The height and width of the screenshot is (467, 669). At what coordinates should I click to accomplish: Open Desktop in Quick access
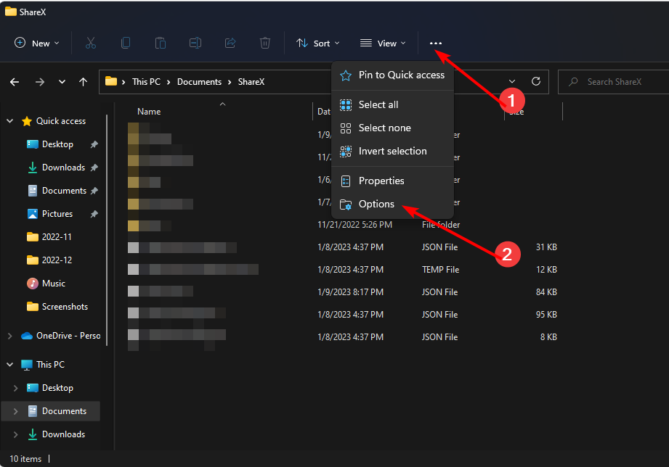57,144
